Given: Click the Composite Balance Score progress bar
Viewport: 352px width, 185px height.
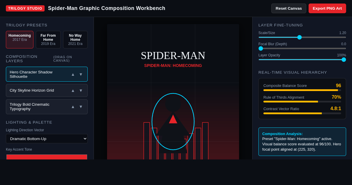Looking at the screenshot, I should (x=302, y=90).
